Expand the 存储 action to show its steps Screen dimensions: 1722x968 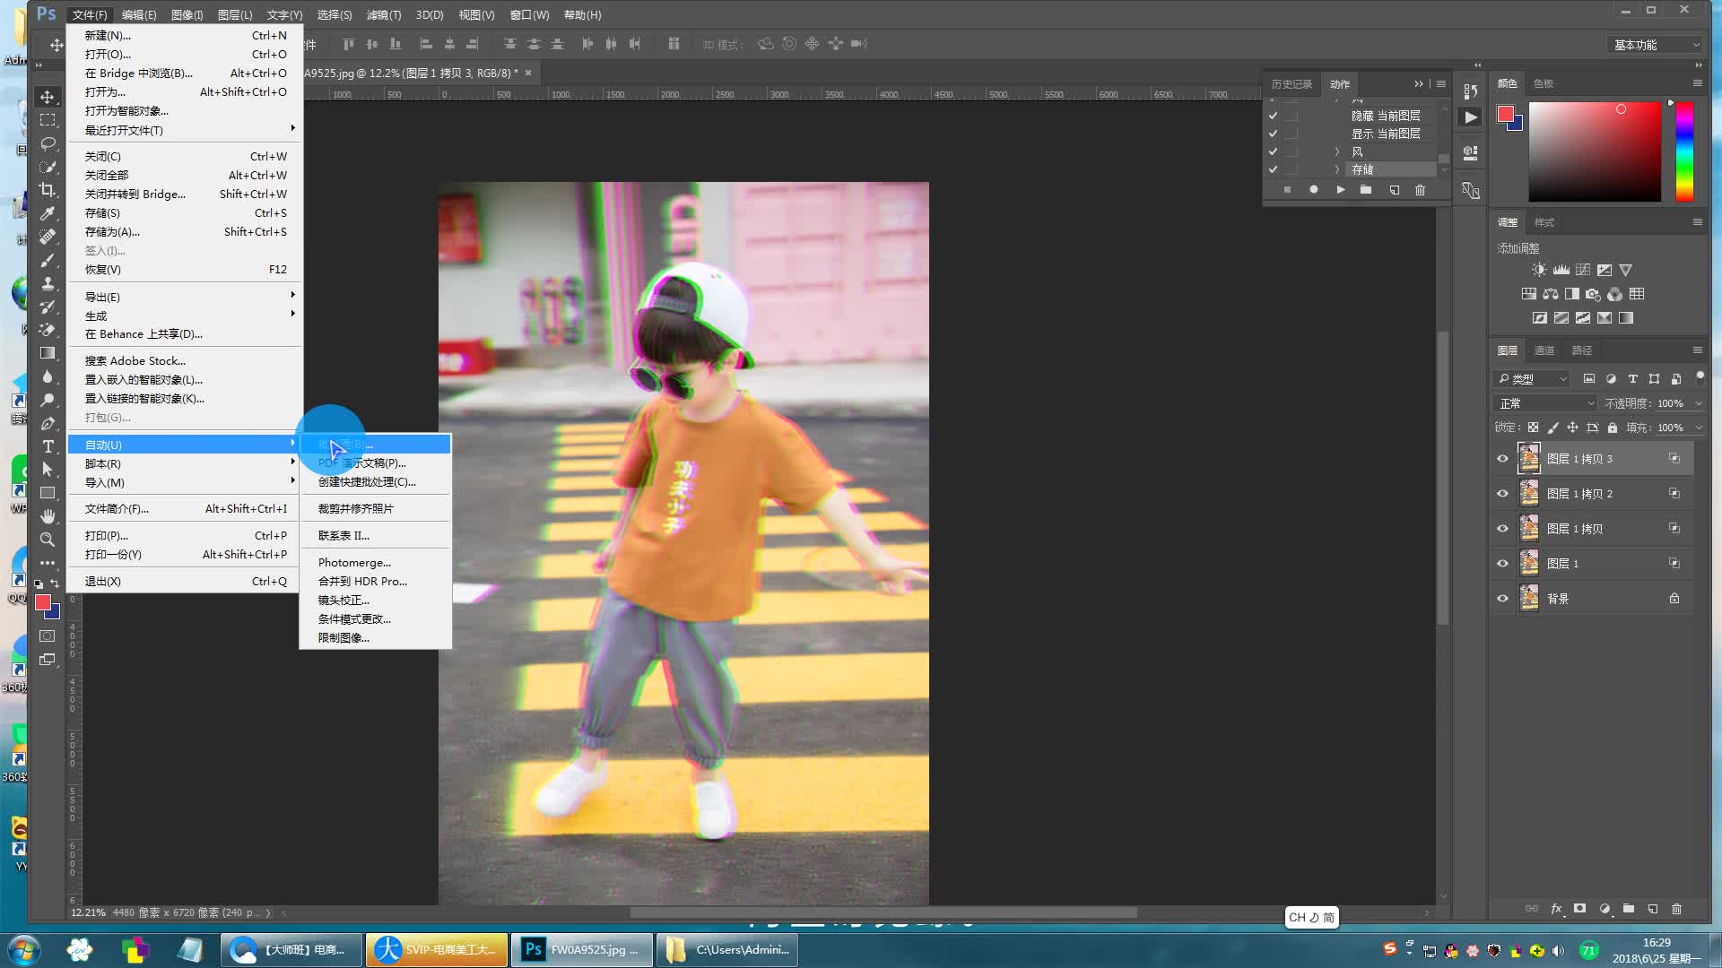point(1336,169)
